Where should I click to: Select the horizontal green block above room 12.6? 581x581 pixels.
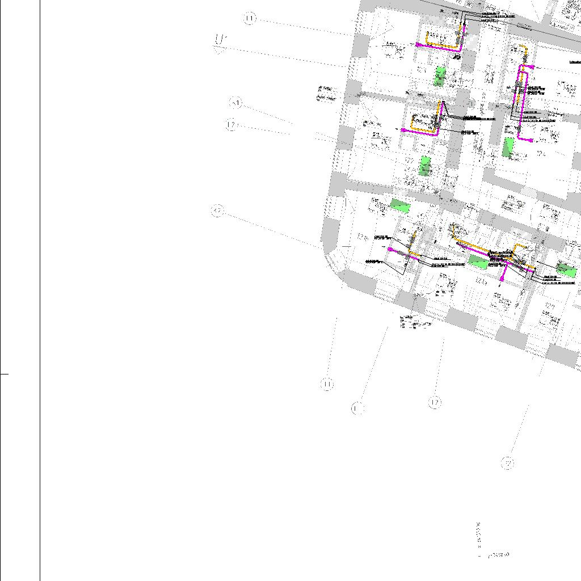pos(400,205)
